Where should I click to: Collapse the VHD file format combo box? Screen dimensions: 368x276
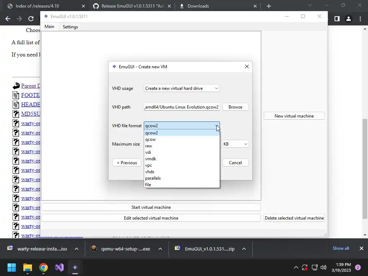[x=181, y=125]
